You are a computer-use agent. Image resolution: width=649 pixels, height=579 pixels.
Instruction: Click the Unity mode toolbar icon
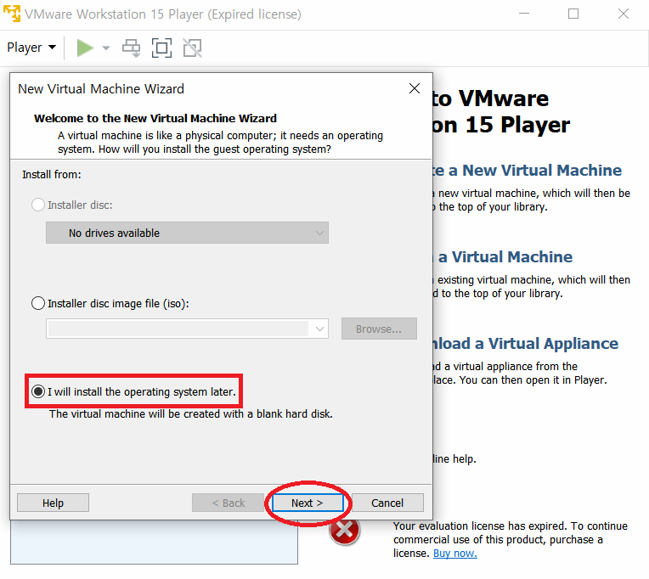193,48
